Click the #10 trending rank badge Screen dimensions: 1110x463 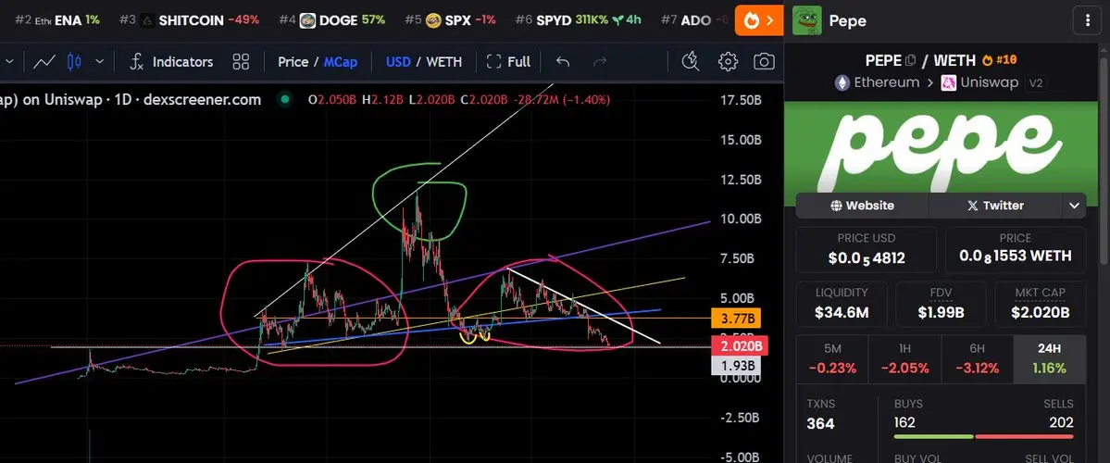pyautogui.click(x=999, y=60)
